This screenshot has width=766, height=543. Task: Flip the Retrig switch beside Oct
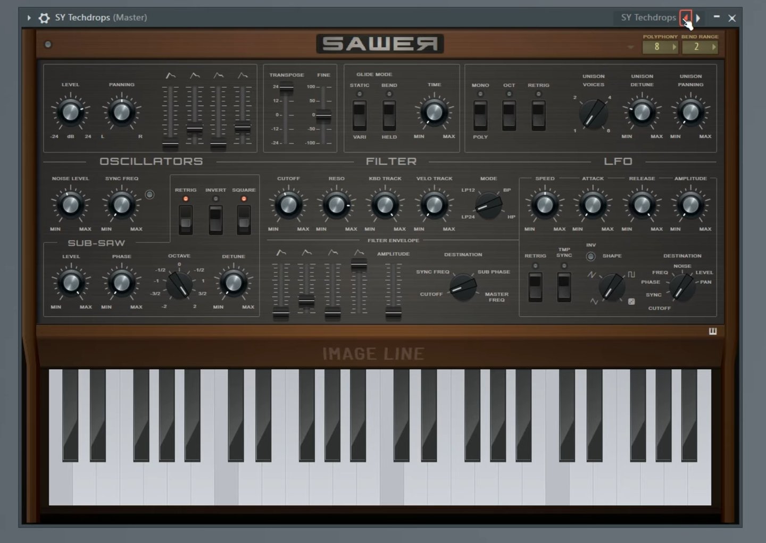click(538, 115)
